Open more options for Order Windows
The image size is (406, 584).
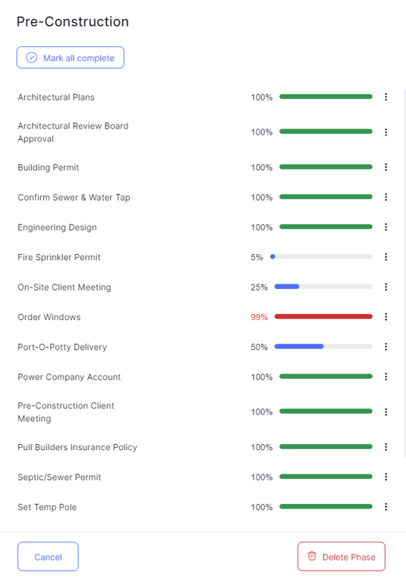coord(386,317)
